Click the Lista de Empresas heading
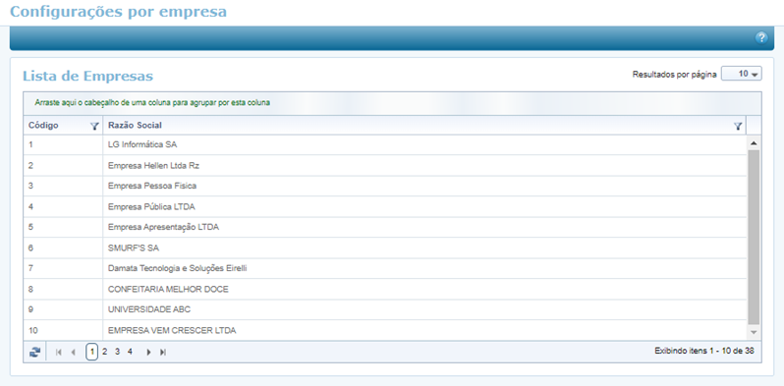 tap(88, 76)
